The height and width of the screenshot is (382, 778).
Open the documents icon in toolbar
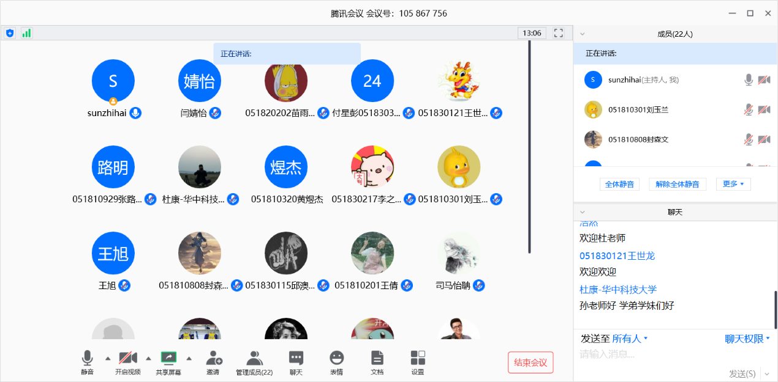[377, 358]
